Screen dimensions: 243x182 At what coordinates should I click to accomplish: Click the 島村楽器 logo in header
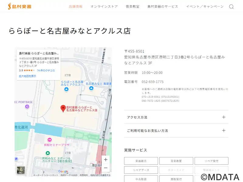point(20,6)
